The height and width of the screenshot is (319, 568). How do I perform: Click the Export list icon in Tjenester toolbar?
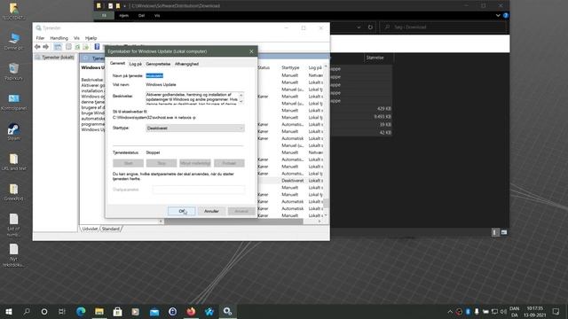coord(86,47)
